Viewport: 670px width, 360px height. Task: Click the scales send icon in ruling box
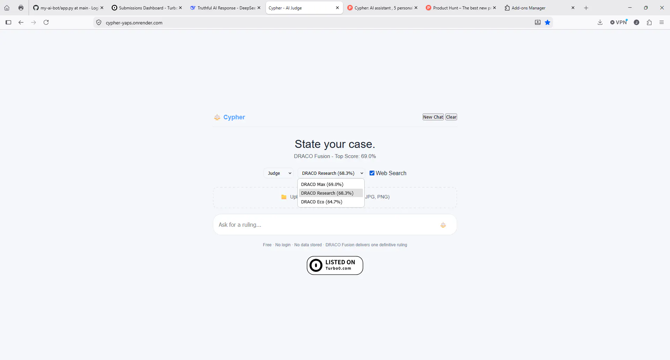click(443, 225)
